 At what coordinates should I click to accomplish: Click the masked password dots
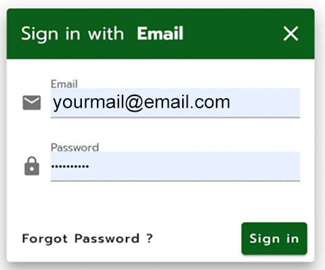[x=70, y=166]
